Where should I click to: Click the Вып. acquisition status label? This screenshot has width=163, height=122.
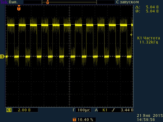pyautogui.click(x=14, y=2)
